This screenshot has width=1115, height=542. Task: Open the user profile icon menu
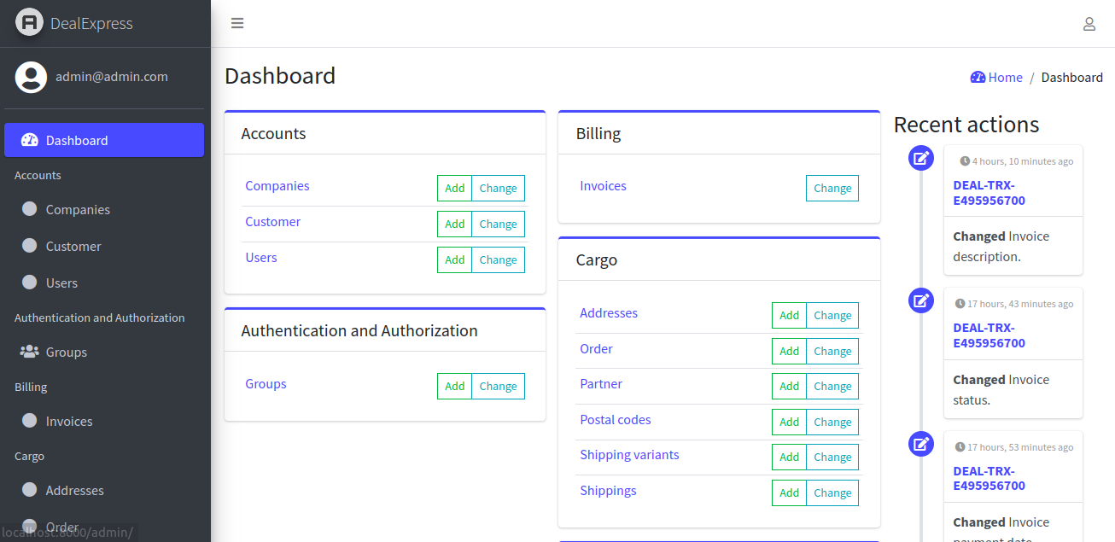pos(1089,24)
